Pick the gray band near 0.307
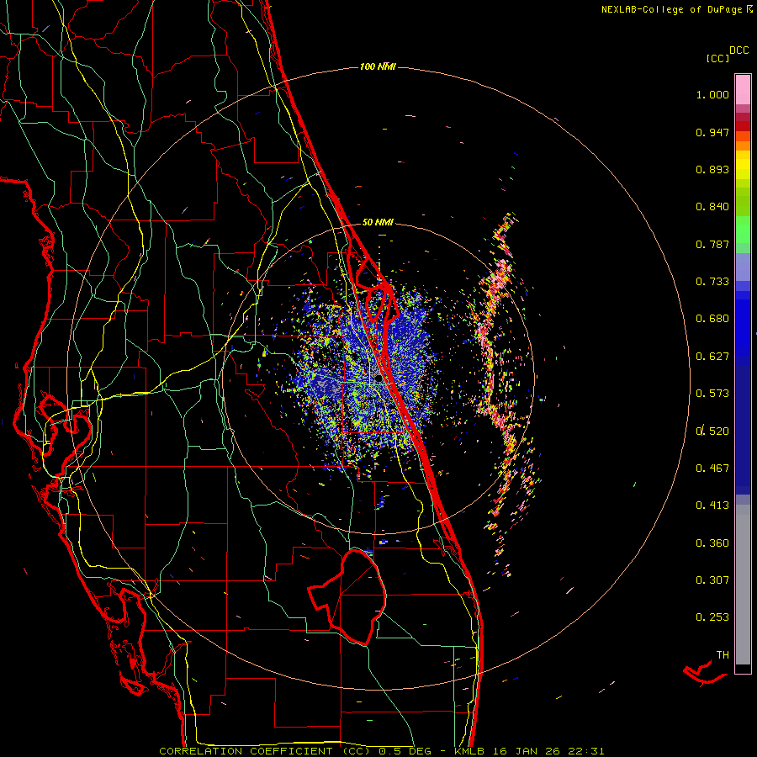The image size is (757, 757). [x=743, y=585]
